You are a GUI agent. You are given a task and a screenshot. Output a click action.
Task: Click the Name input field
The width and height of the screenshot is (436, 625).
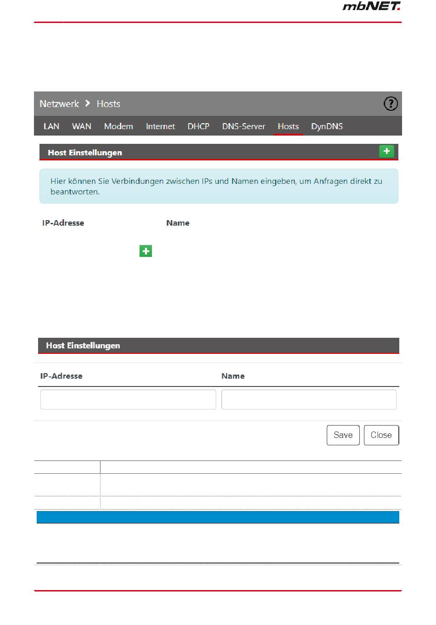(309, 399)
